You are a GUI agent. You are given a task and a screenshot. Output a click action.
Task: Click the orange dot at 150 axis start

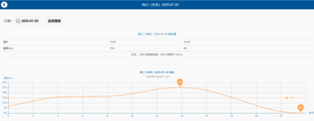click(x=8, y=98)
